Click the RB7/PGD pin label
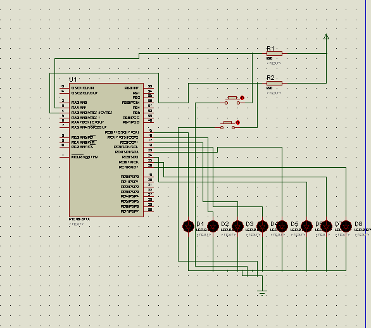371x328 pixels. [131, 122]
